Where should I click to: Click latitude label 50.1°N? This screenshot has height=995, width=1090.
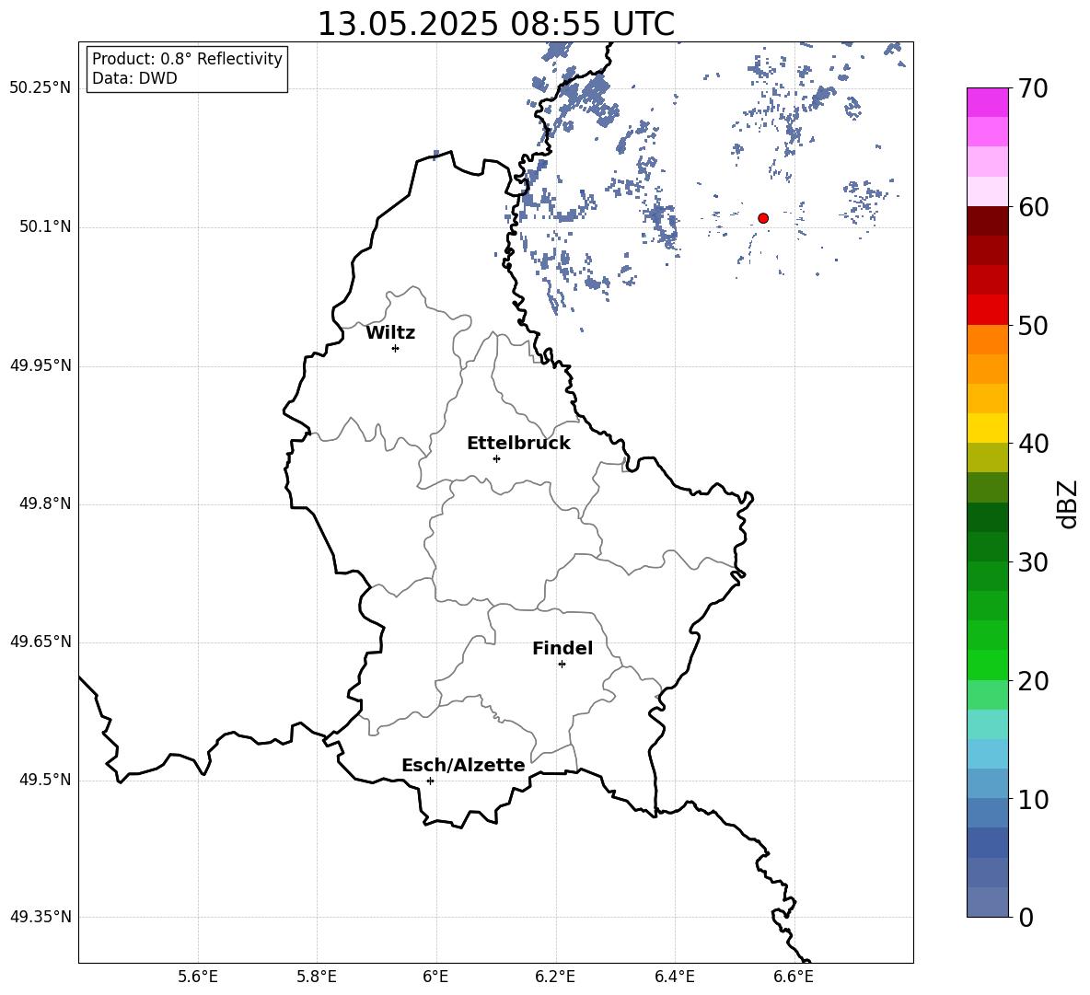coord(45,227)
